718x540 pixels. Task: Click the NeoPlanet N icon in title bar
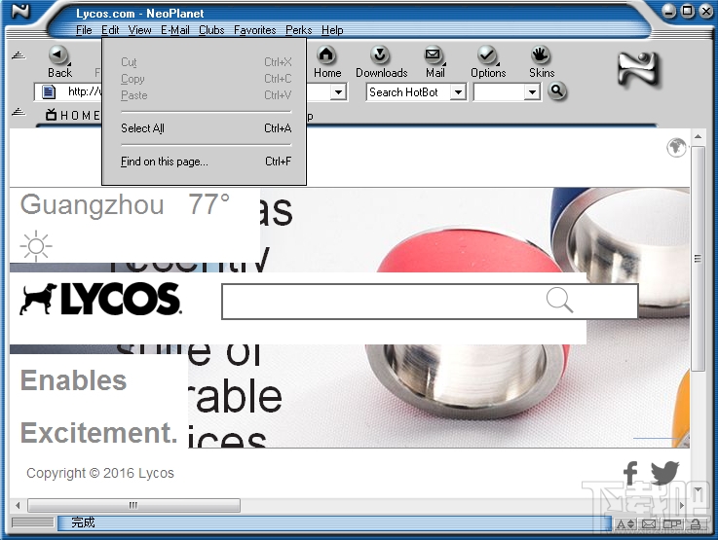click(x=20, y=11)
